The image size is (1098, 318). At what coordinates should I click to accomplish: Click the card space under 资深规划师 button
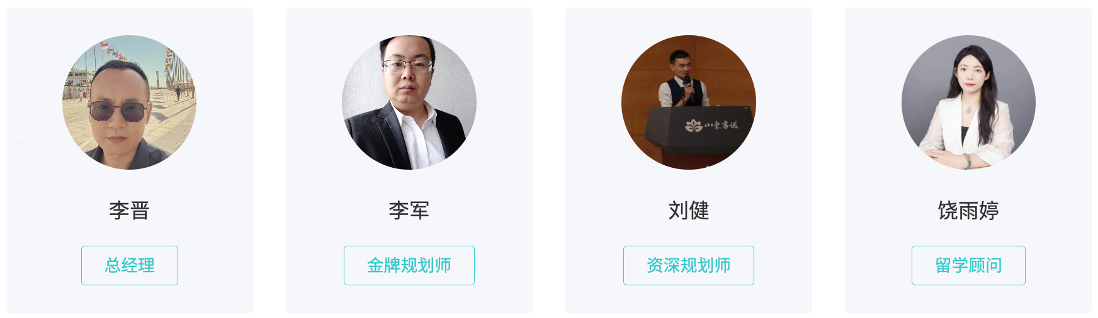coord(689,299)
